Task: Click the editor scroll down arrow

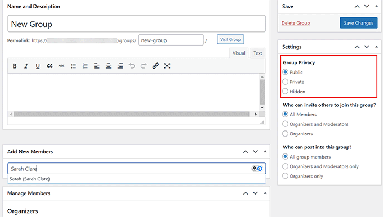Action: click(262, 107)
